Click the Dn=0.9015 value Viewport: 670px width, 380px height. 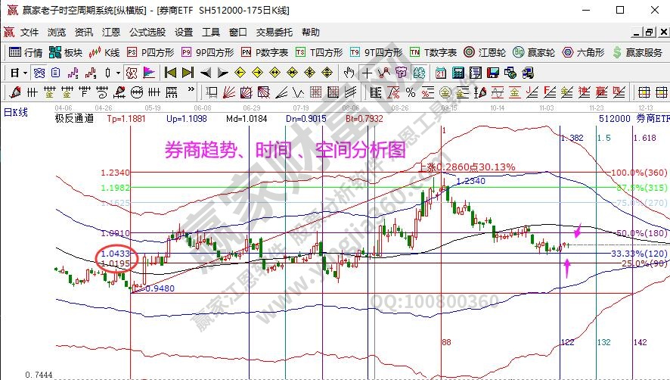coord(306,119)
